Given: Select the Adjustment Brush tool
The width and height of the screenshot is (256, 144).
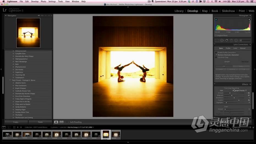Looking at the screenshot, I should tap(245, 40).
